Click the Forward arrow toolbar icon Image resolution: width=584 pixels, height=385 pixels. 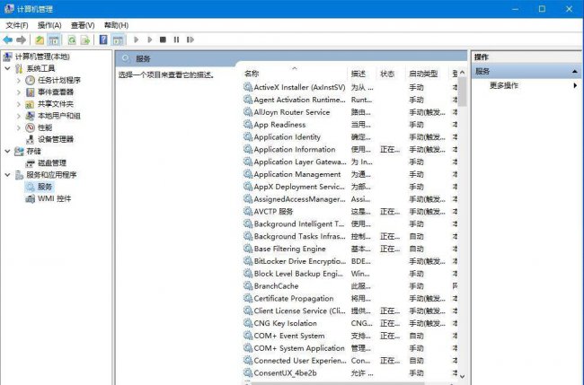tap(22, 39)
